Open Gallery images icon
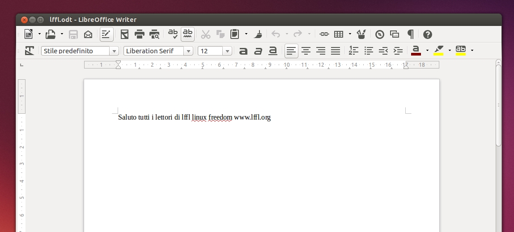 point(395,34)
